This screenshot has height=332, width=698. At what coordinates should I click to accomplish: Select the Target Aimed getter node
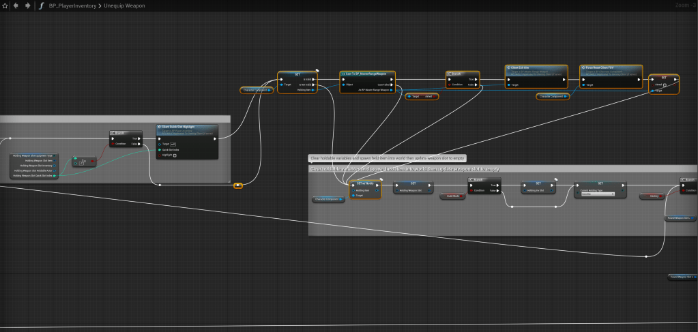(422, 96)
